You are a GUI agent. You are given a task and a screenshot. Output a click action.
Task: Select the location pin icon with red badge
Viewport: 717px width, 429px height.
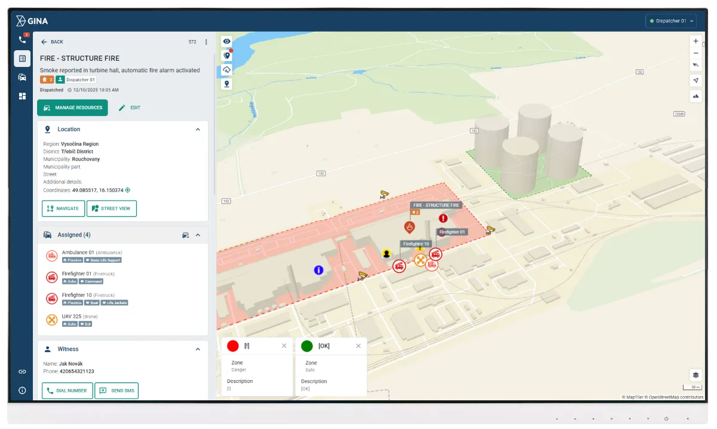(x=226, y=55)
